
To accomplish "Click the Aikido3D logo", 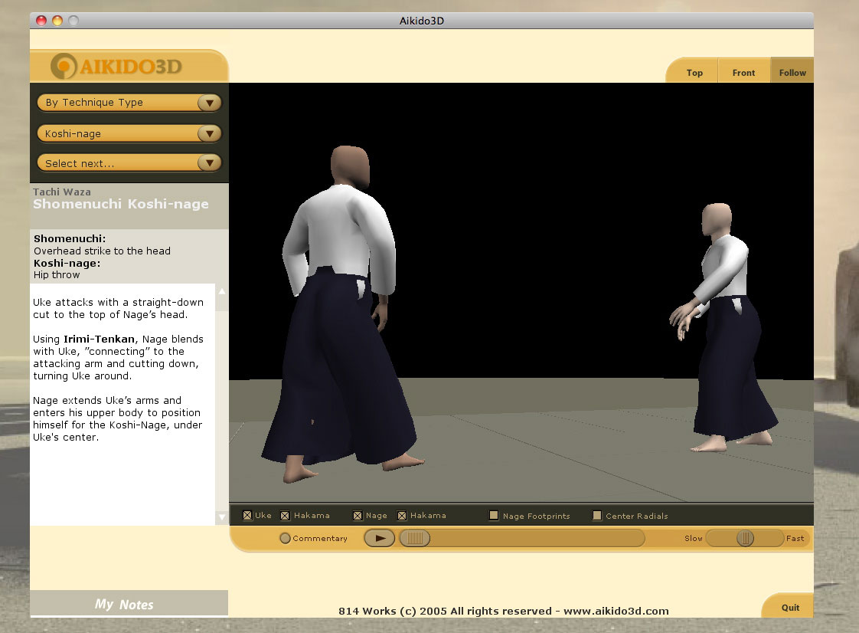I will click(116, 67).
